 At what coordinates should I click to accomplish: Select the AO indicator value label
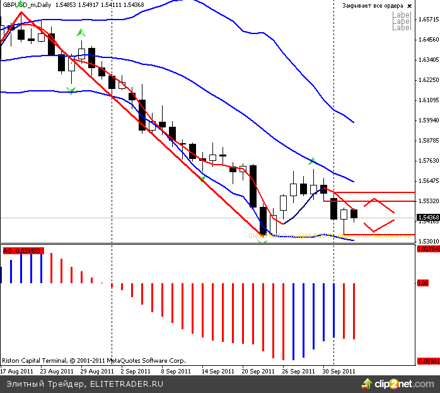click(21, 251)
